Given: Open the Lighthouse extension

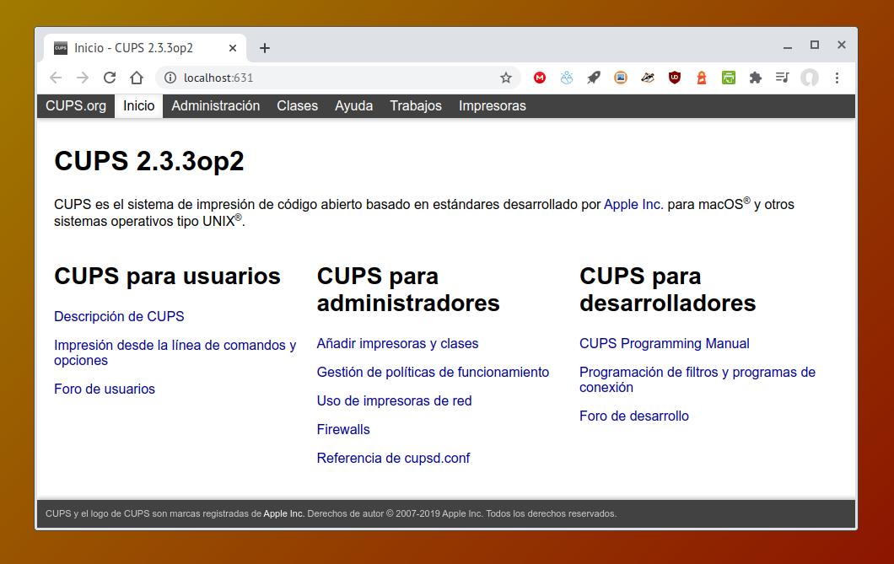Looking at the screenshot, I should [x=702, y=78].
